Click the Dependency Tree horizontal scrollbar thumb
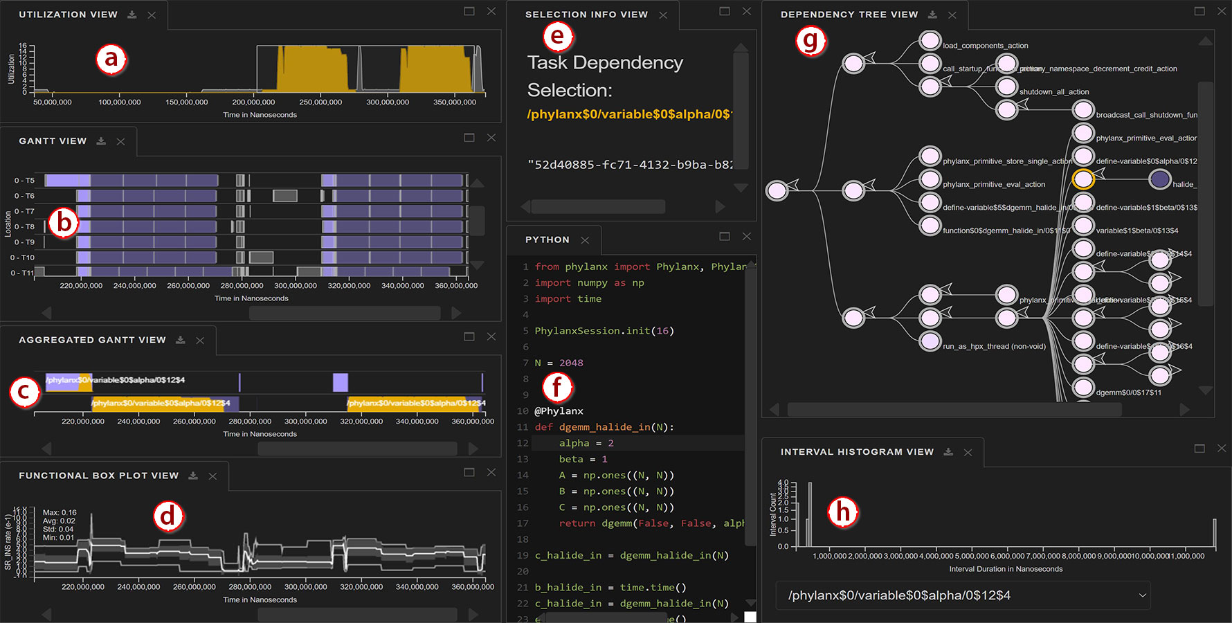 click(x=954, y=410)
